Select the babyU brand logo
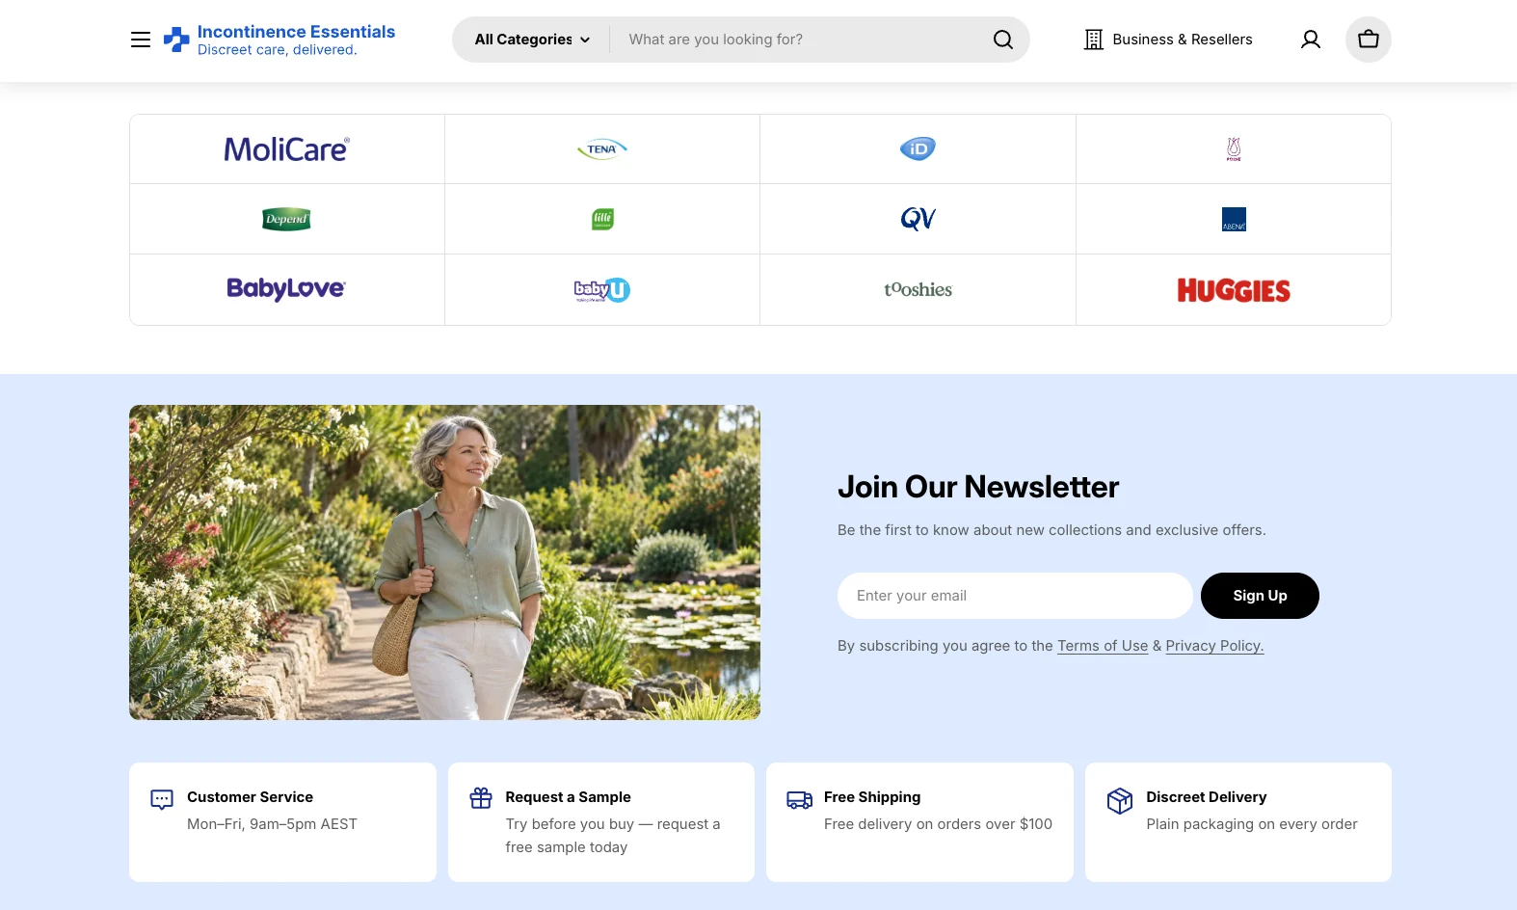This screenshot has width=1517, height=910. point(602,290)
